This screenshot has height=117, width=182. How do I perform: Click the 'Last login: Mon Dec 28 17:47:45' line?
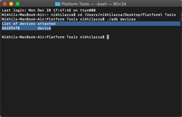(49, 10)
